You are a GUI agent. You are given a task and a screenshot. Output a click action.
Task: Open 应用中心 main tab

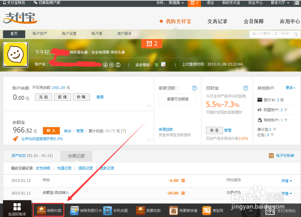[x=290, y=21]
